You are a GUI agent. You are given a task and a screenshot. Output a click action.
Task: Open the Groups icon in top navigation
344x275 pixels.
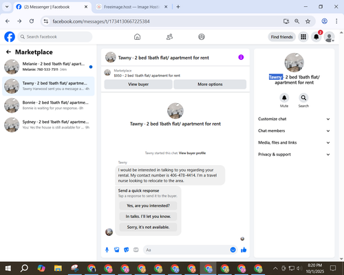[202, 36]
